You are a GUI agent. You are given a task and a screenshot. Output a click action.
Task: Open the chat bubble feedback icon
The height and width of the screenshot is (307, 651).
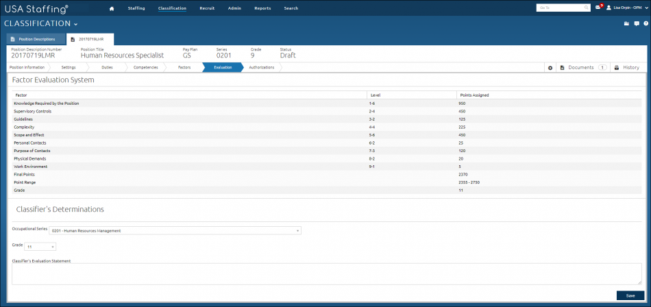click(637, 24)
